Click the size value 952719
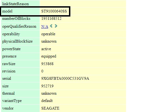 (47, 86)
